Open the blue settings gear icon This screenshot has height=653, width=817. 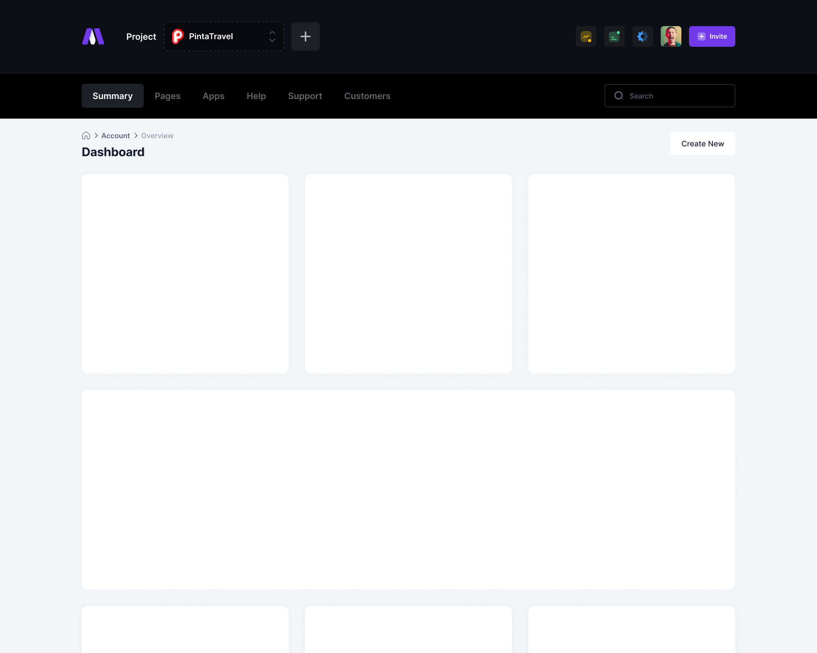643,36
